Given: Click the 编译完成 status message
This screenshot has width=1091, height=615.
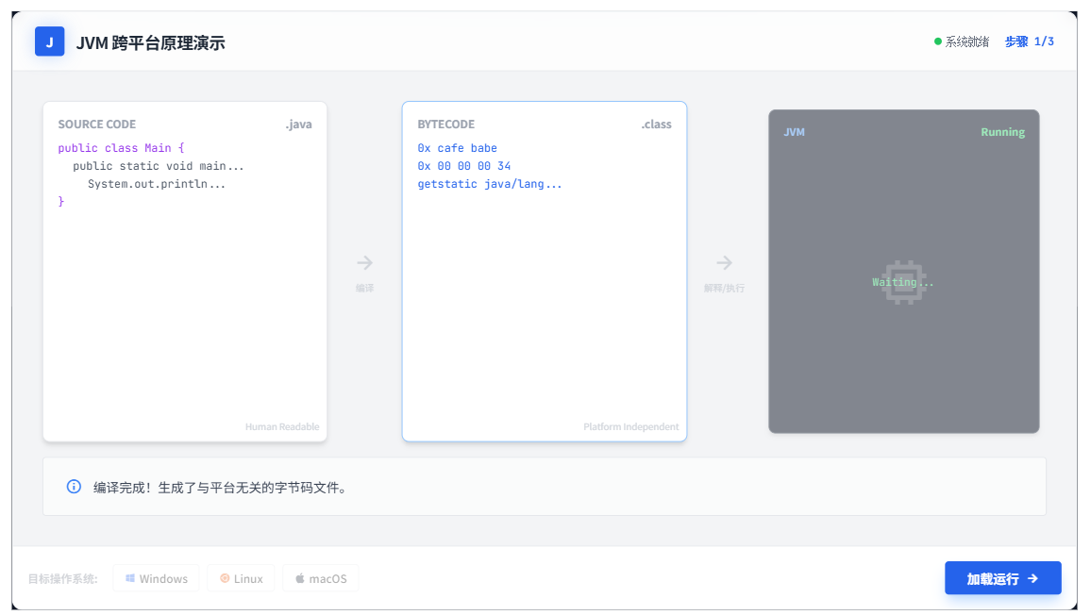Looking at the screenshot, I should point(221,488).
